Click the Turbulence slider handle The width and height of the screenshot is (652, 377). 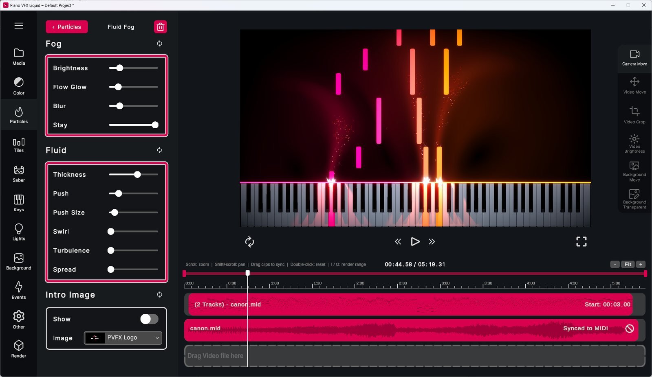111,250
